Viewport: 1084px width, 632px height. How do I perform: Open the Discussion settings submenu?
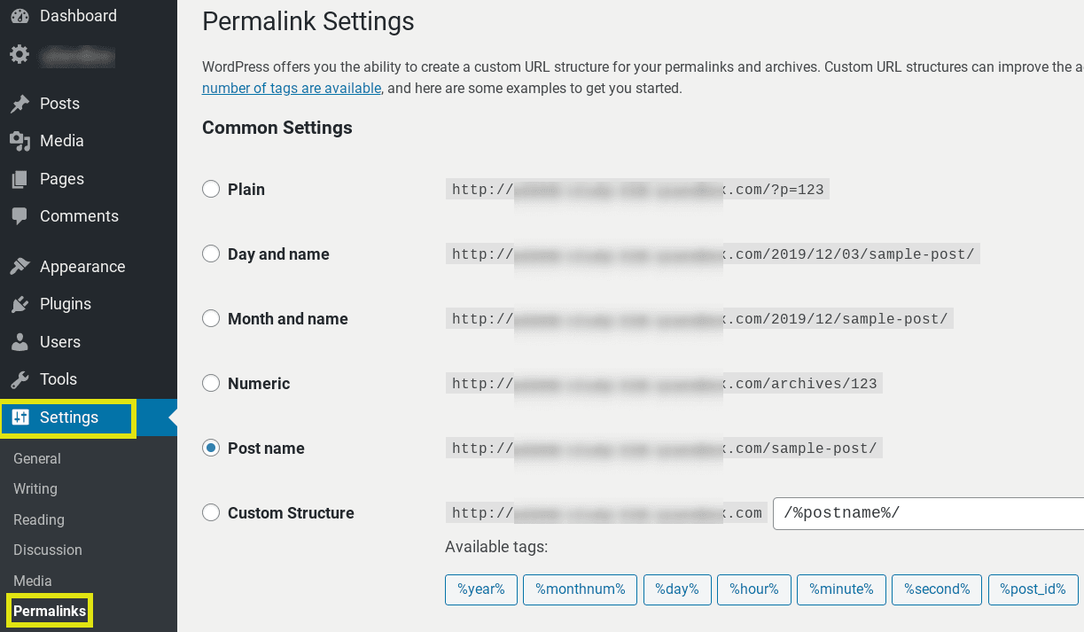coord(48,550)
